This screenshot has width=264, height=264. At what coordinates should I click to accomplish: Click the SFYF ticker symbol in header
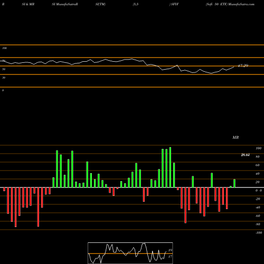(175, 4)
